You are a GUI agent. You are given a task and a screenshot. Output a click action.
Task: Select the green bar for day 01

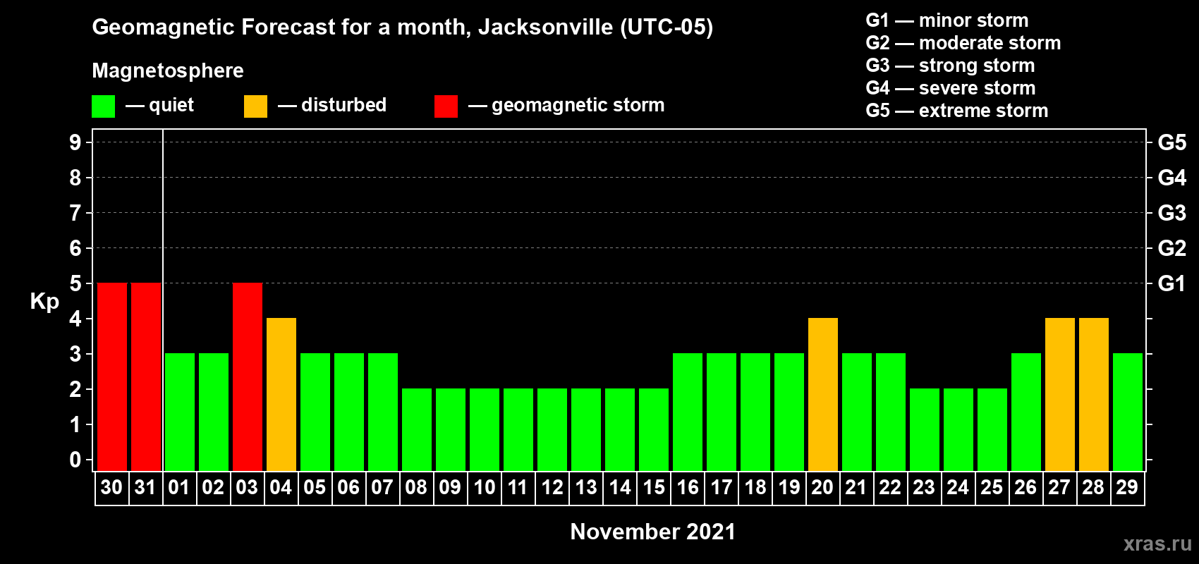180,412
